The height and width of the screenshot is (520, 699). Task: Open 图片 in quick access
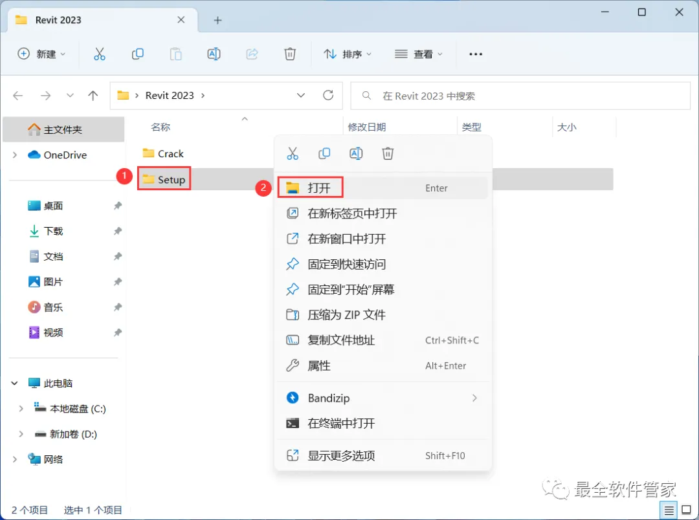coord(45,282)
